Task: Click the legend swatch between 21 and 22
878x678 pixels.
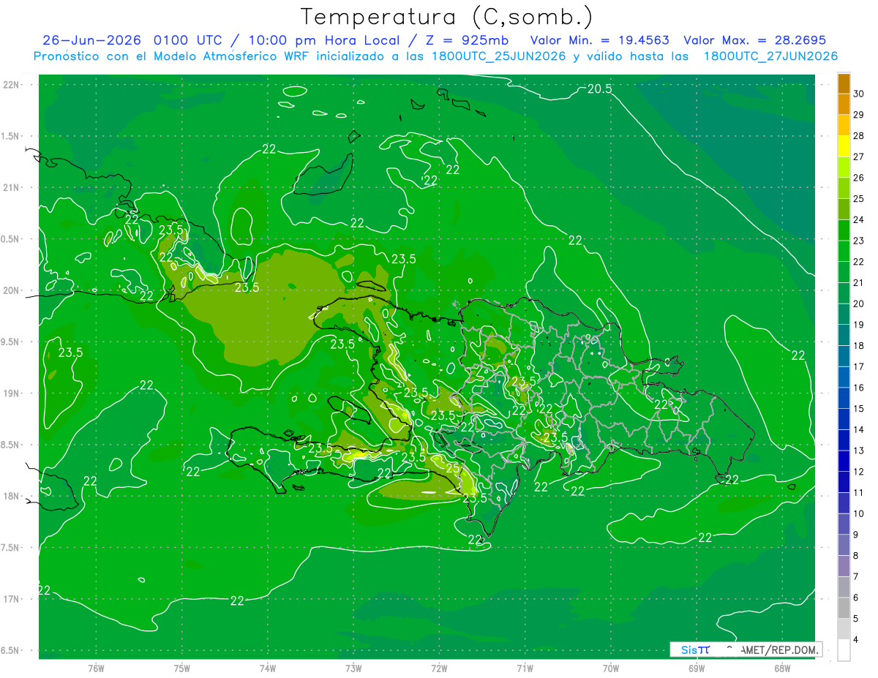Action: [844, 272]
